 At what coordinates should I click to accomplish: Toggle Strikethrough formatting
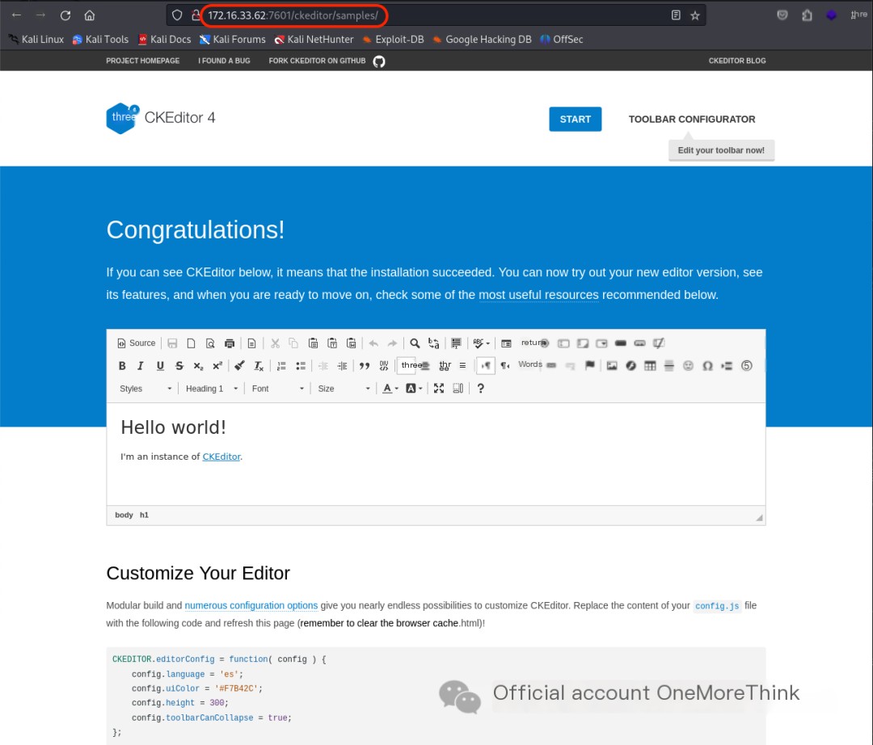[x=179, y=365]
